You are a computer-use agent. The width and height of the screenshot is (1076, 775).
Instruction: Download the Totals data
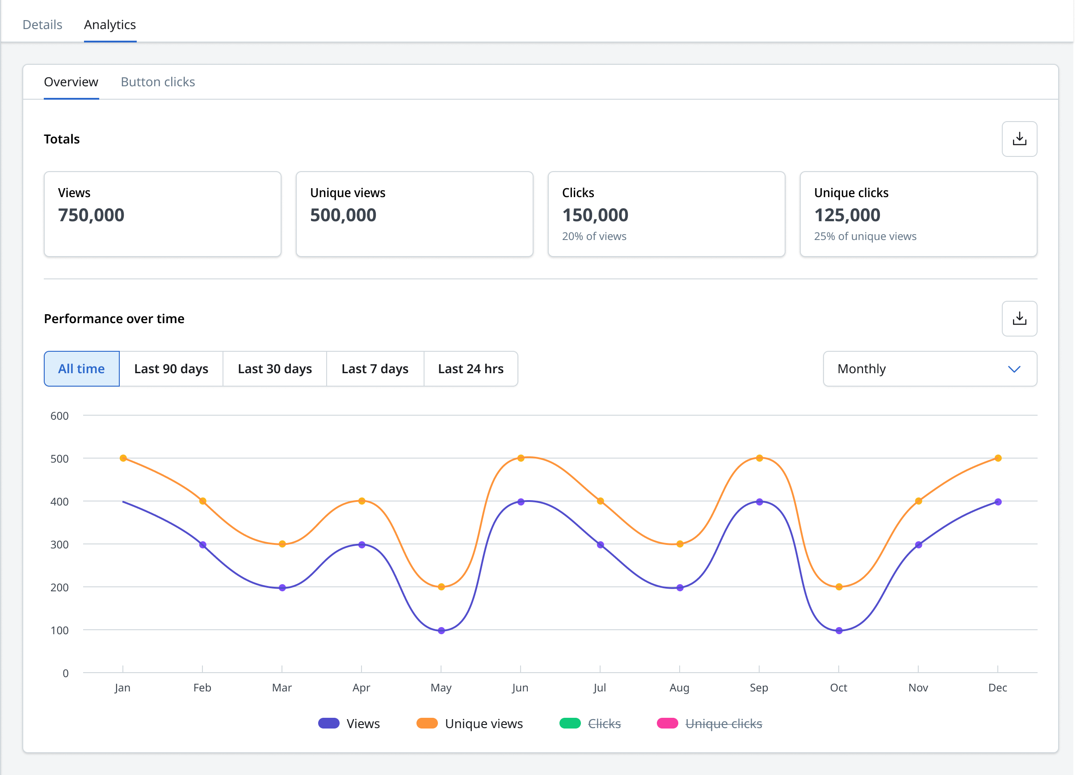1019,139
